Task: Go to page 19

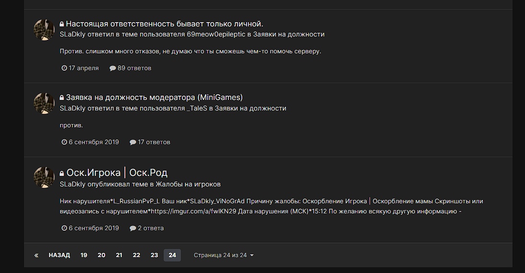Action: coord(84,255)
